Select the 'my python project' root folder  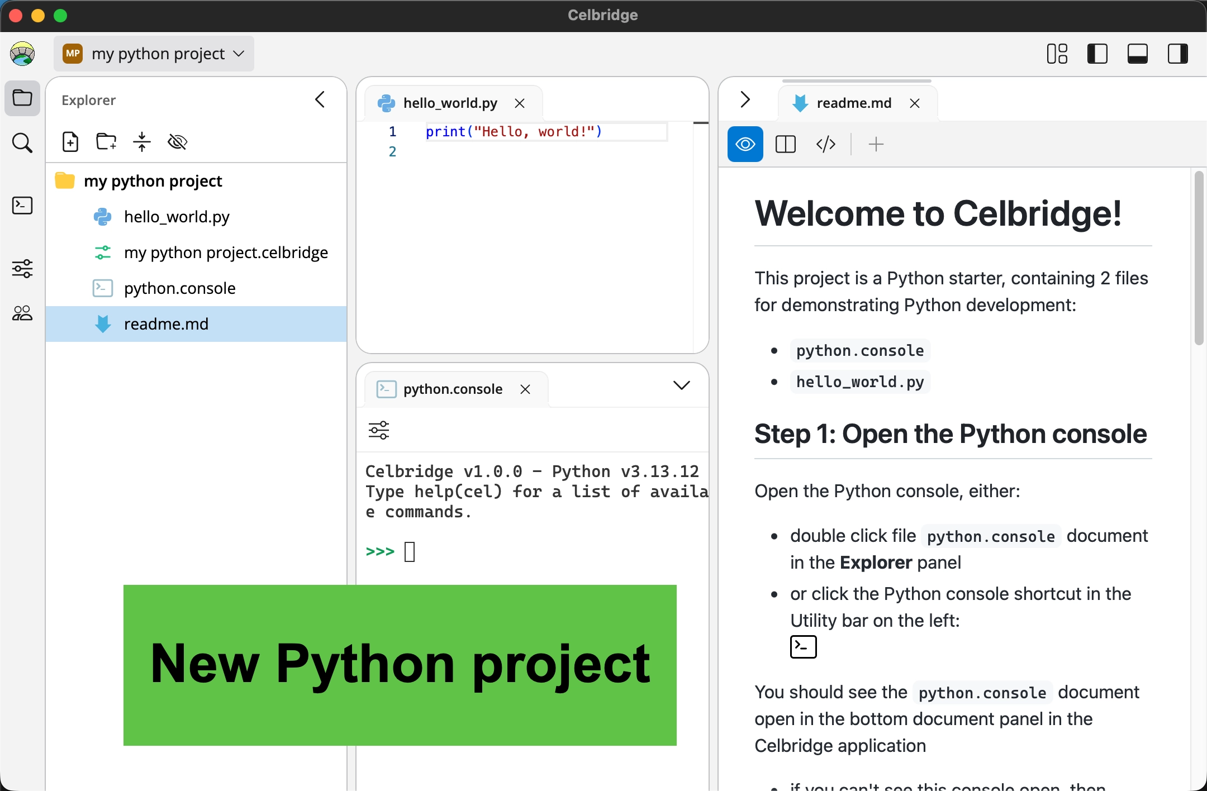(196, 181)
